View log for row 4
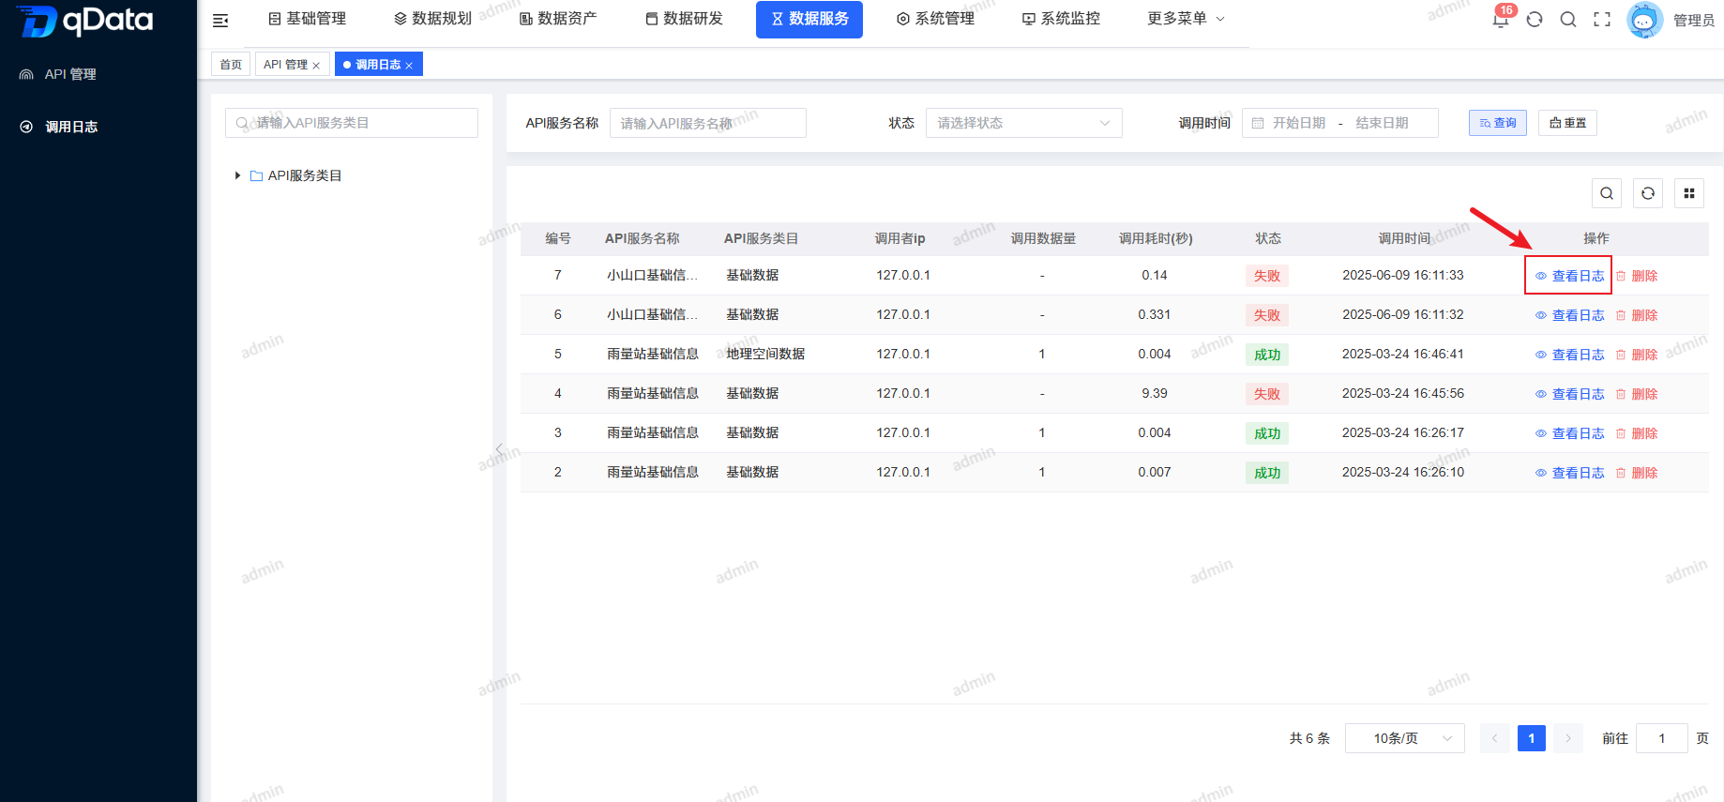The width and height of the screenshot is (1724, 802). (1569, 394)
